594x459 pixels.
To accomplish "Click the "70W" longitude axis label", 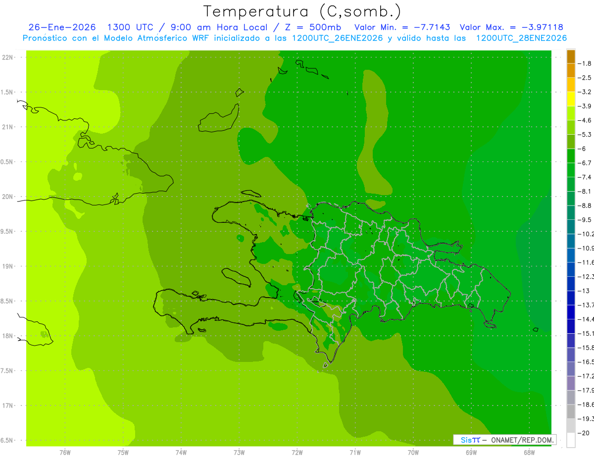I will point(413,452).
